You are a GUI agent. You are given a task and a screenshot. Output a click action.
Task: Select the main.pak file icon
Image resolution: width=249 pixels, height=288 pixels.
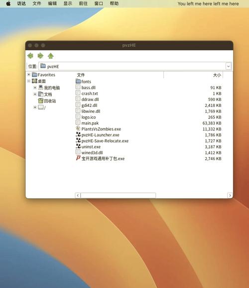pyautogui.click(x=78, y=122)
